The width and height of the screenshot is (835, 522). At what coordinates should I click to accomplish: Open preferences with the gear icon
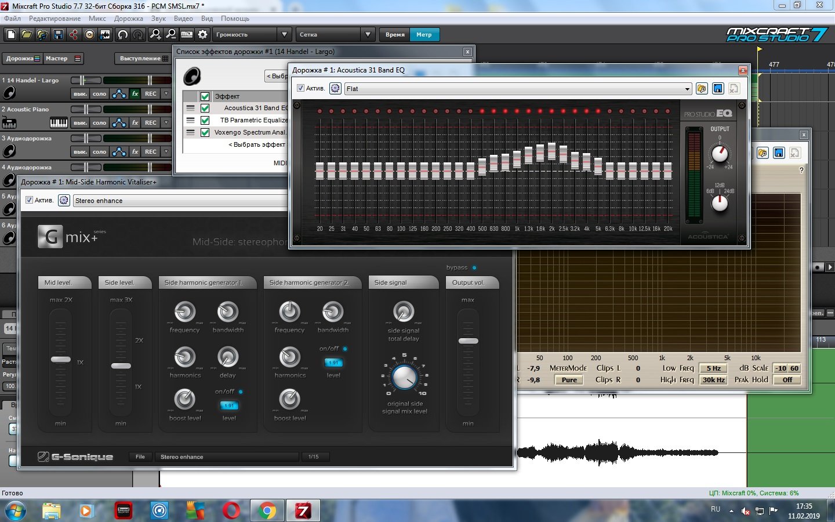pyautogui.click(x=202, y=35)
